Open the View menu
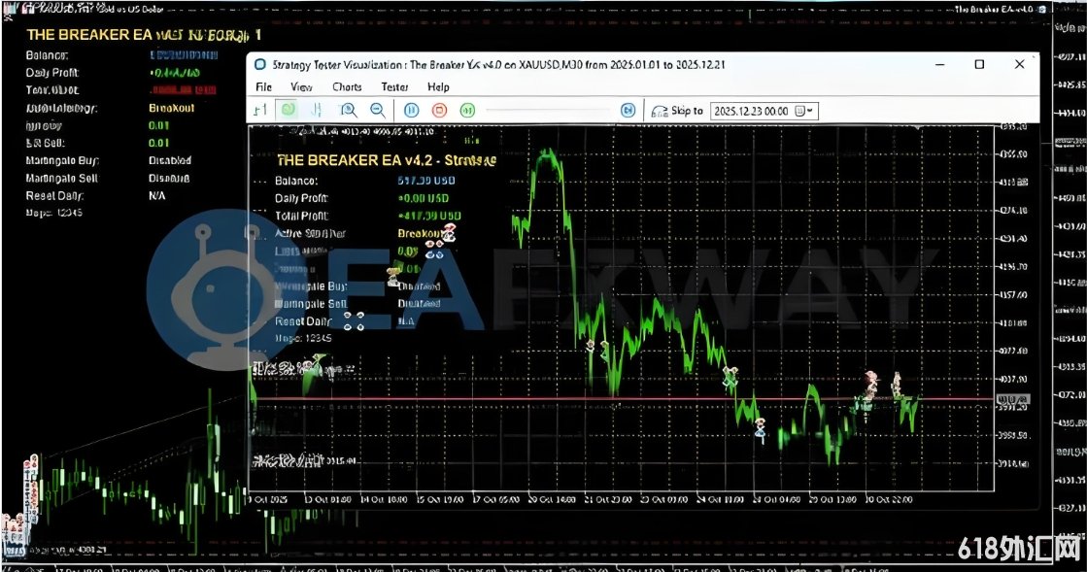Screen dimensions: 1087x572 [301, 86]
